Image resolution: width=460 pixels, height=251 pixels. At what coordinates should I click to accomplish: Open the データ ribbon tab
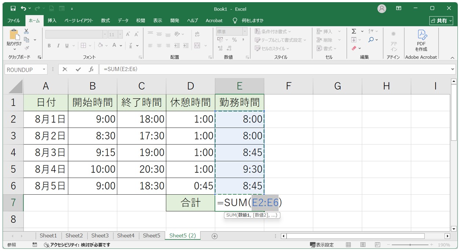point(123,20)
